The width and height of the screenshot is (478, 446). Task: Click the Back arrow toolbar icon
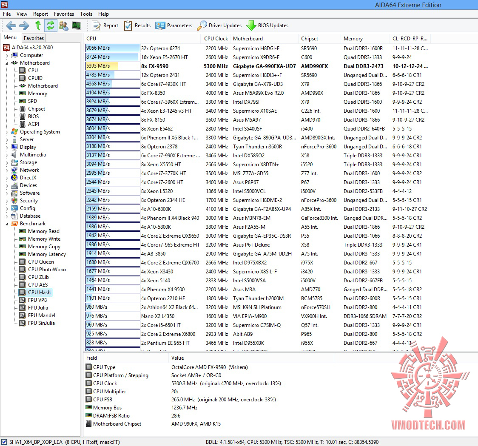(x=11, y=26)
